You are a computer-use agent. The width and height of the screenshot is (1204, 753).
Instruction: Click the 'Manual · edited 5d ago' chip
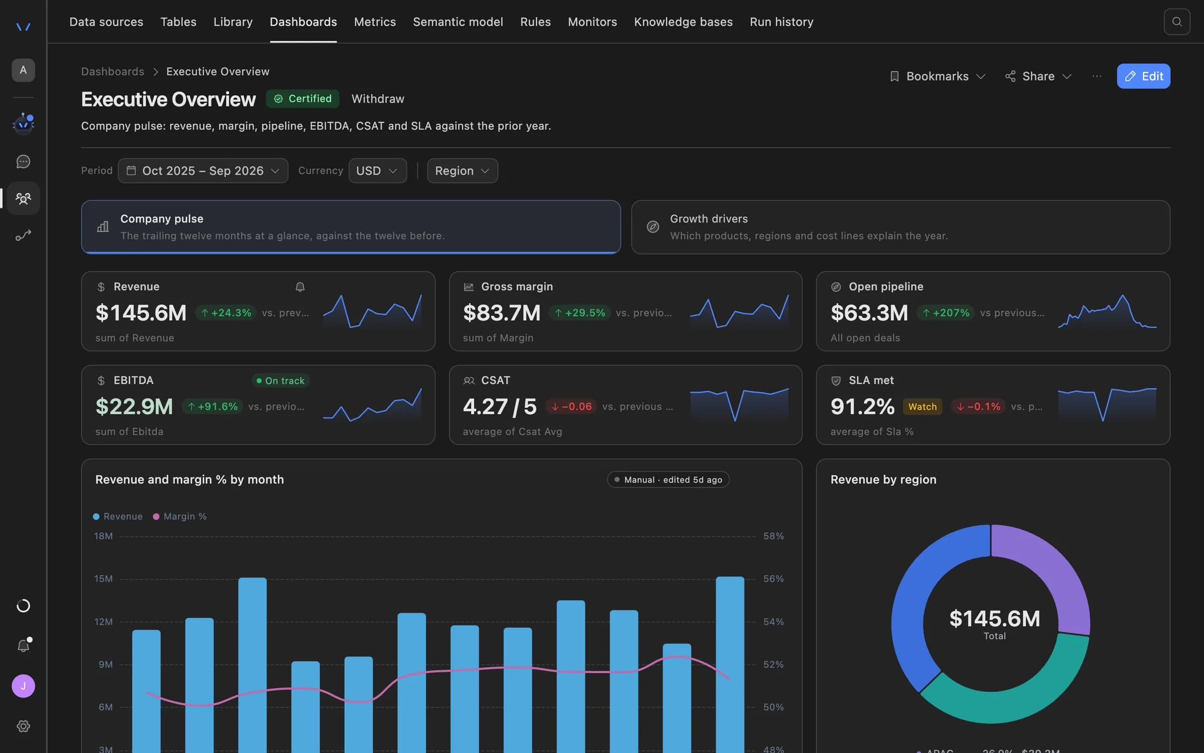tap(668, 479)
